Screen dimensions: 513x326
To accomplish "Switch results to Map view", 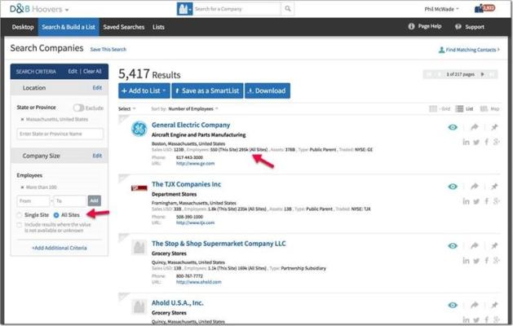I will [x=491, y=108].
